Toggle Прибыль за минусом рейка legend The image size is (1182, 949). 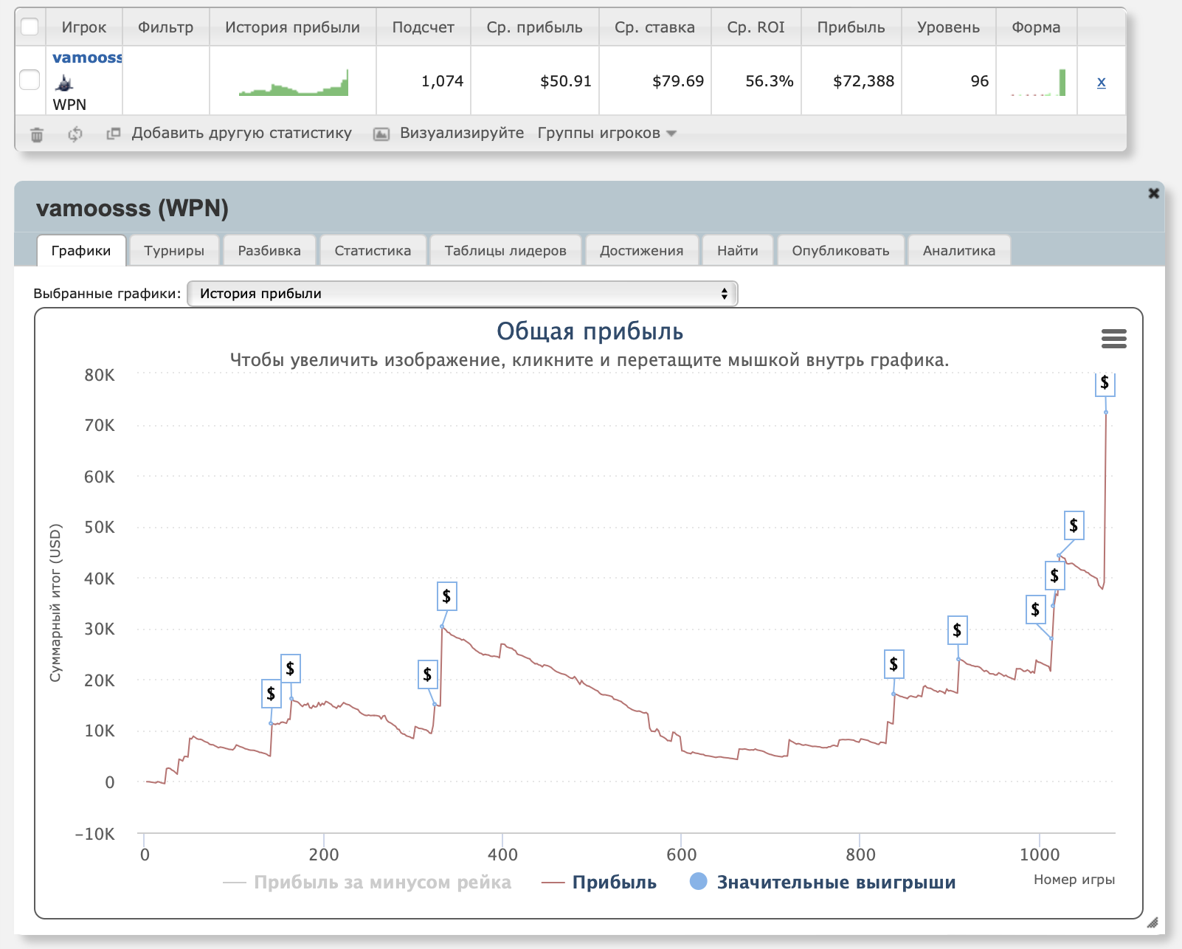tap(367, 882)
